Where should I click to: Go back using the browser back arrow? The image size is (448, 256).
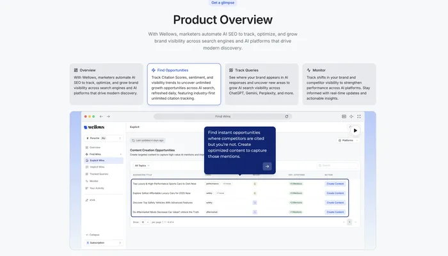click(100, 116)
